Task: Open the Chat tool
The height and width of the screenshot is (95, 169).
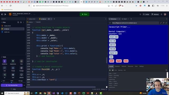Action: [x=4, y=69]
